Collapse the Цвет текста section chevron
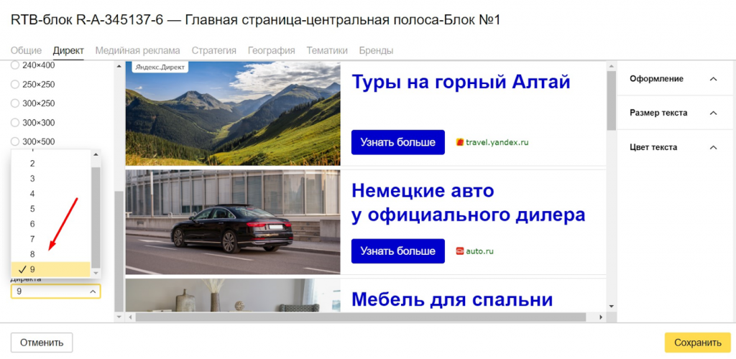The image size is (736, 359). pyautogui.click(x=714, y=148)
